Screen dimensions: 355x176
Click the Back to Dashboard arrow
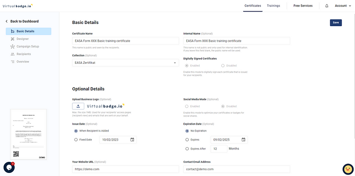coord(7,21)
